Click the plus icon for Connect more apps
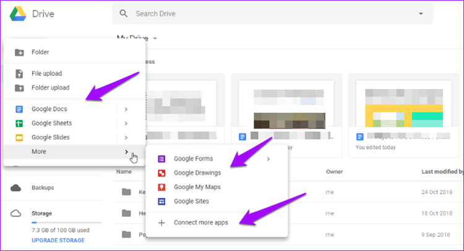464x251 pixels. (x=161, y=223)
